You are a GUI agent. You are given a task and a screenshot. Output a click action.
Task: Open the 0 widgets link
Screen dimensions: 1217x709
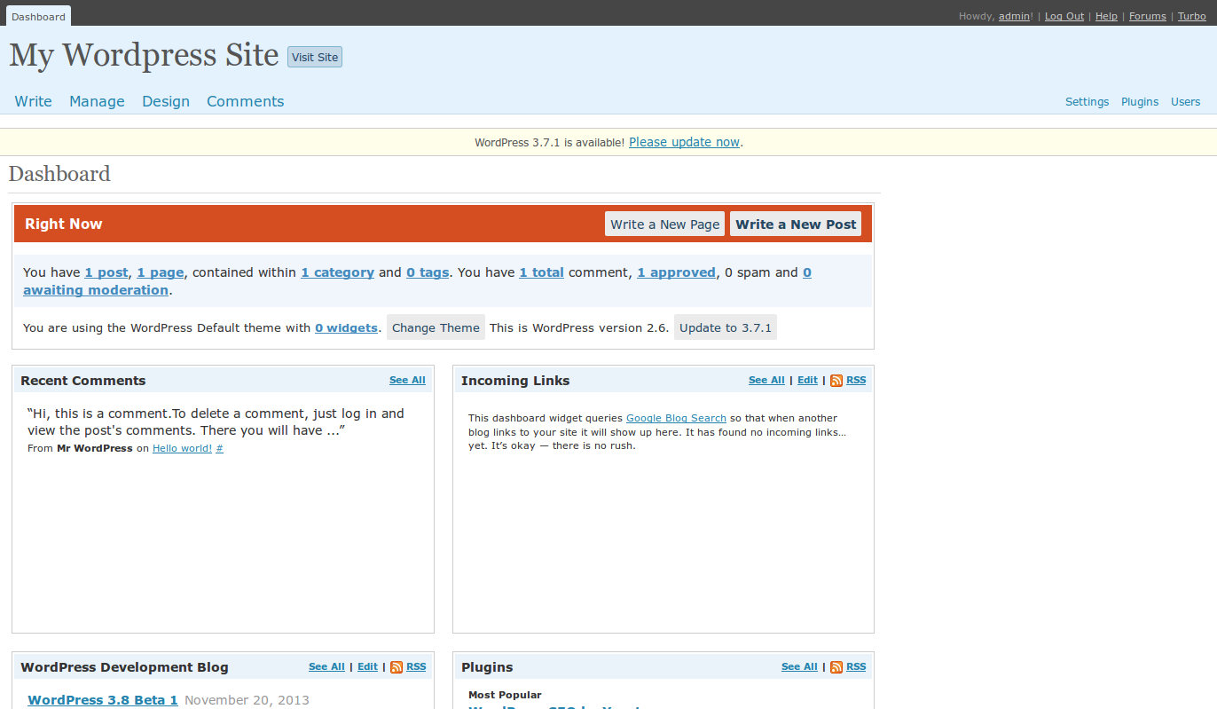coord(346,327)
